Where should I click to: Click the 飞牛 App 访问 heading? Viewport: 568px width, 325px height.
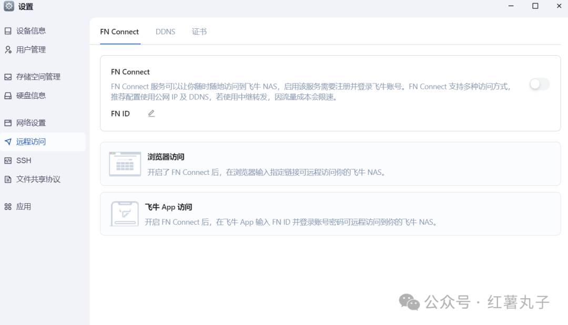168,207
